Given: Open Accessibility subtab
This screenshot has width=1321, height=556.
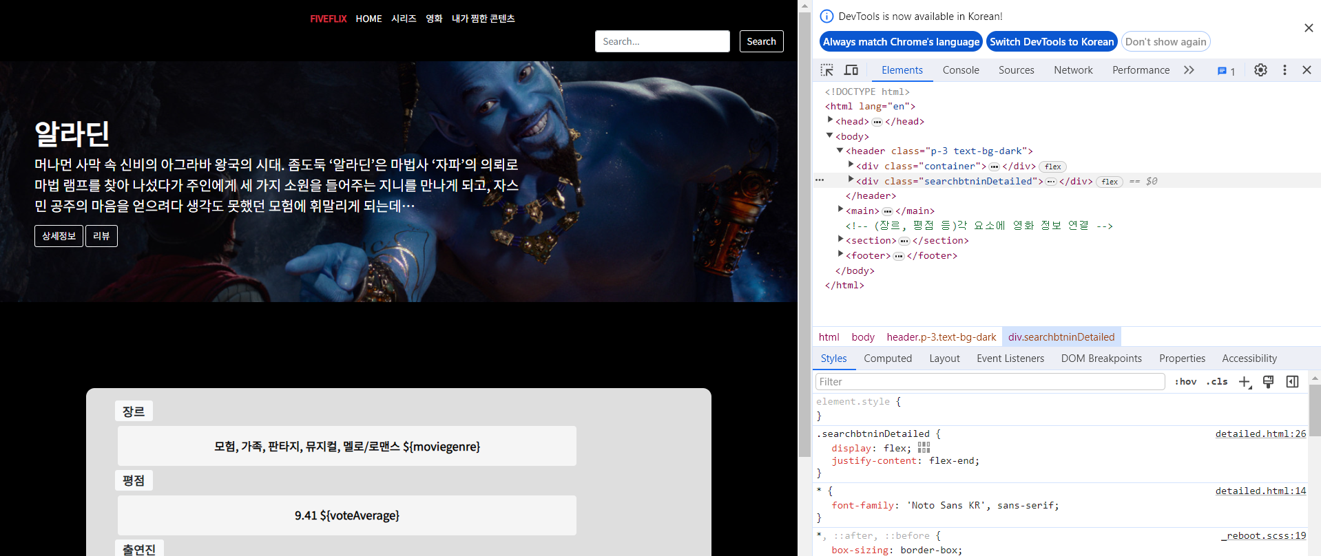Looking at the screenshot, I should tap(1249, 359).
